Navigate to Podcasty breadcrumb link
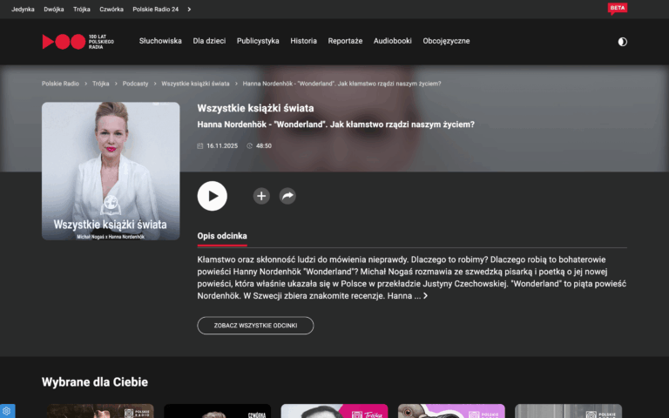 coord(135,84)
